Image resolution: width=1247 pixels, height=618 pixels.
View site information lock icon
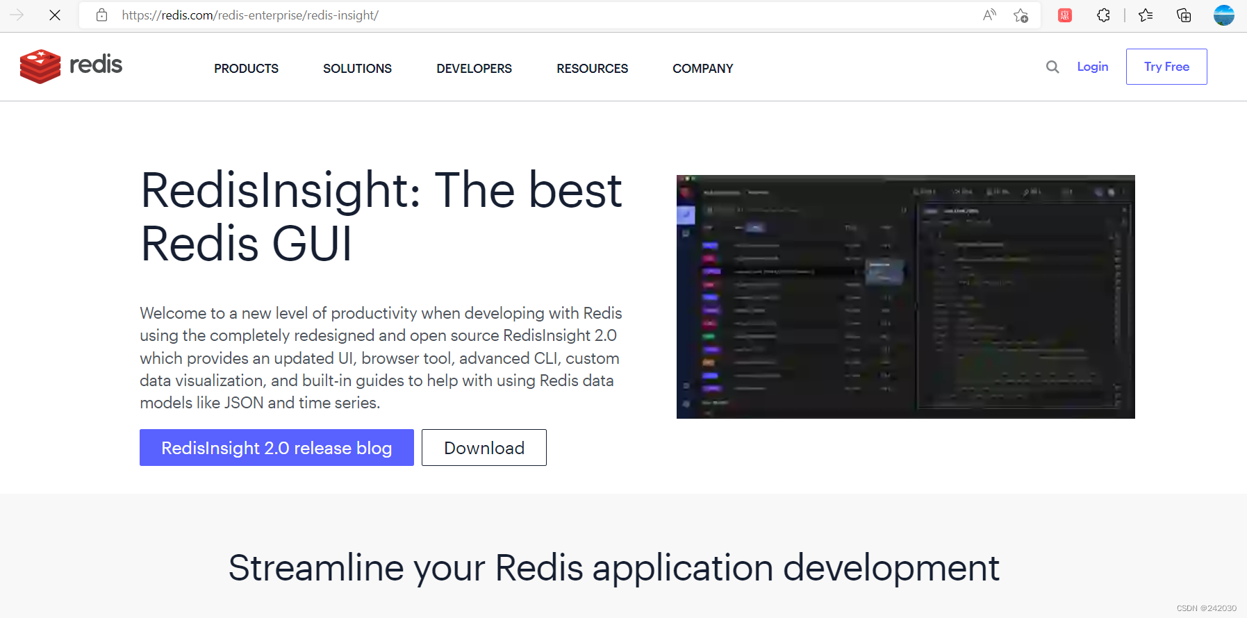101,15
